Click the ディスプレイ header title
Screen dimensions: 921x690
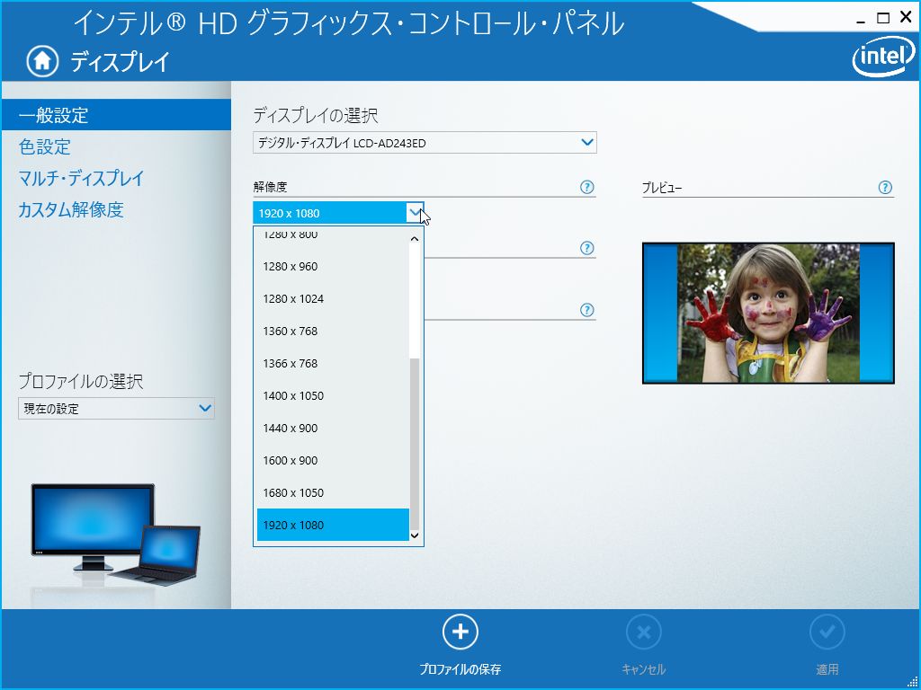coord(121,62)
